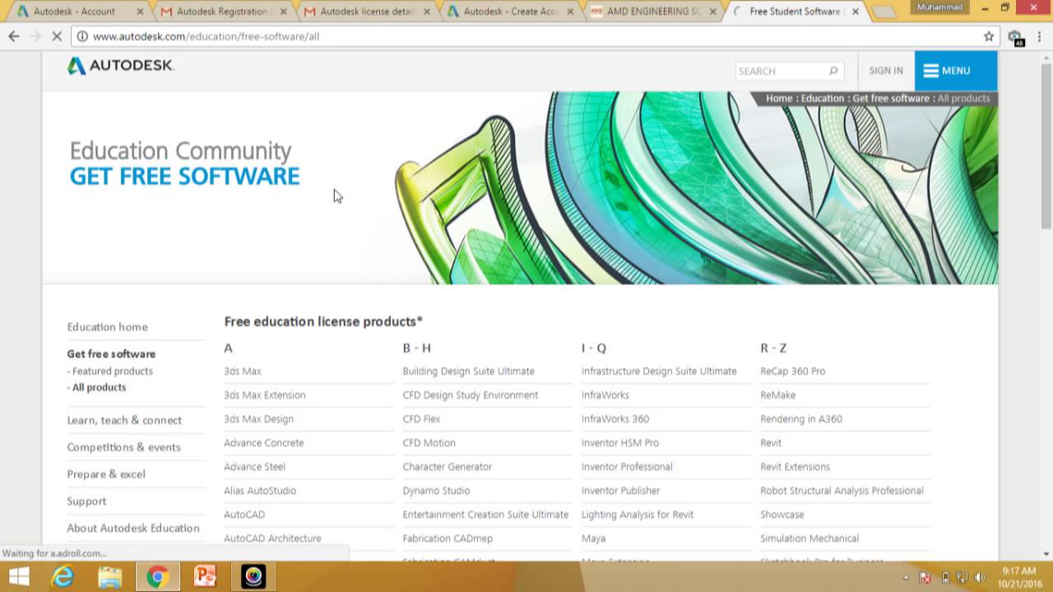The width and height of the screenshot is (1053, 592).
Task: Open Building Design Suite Ultimate link
Action: pos(469,371)
